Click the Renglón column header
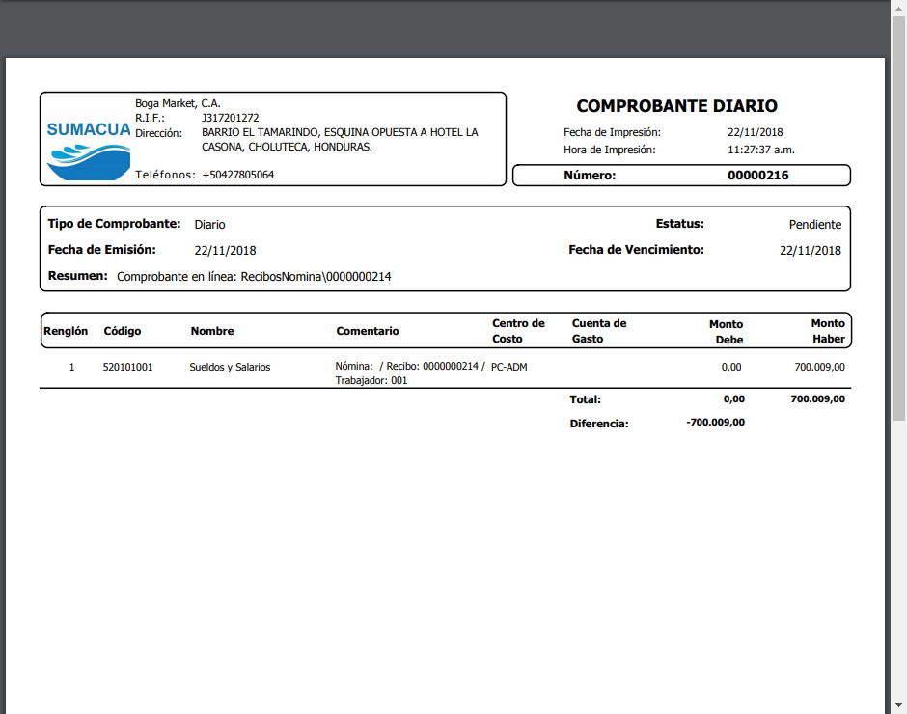Viewport: 907px width, 714px height. 66,331
